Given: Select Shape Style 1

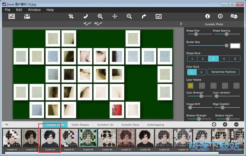Looking at the screenshot, I should pos(192,59).
